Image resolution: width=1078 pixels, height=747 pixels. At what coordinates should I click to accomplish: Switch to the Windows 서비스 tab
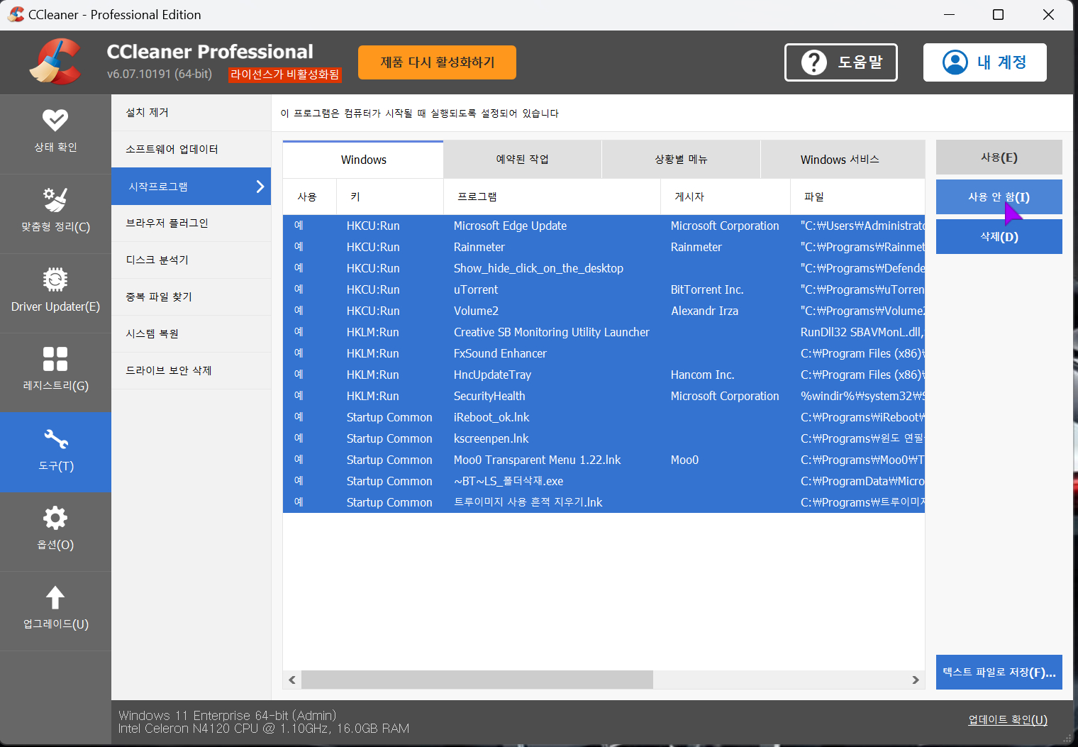[x=843, y=160]
